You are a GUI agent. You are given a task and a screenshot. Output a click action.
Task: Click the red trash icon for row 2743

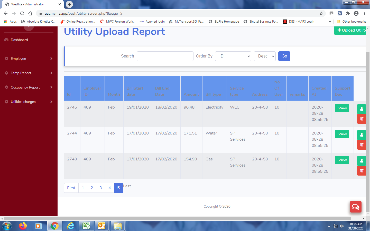coord(362,171)
